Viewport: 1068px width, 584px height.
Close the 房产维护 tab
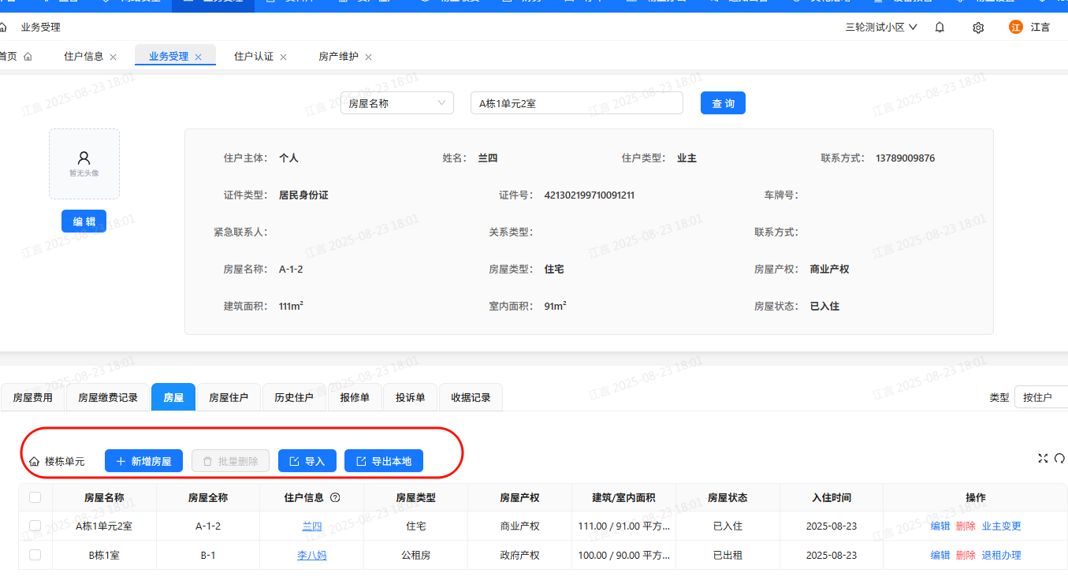(x=368, y=57)
